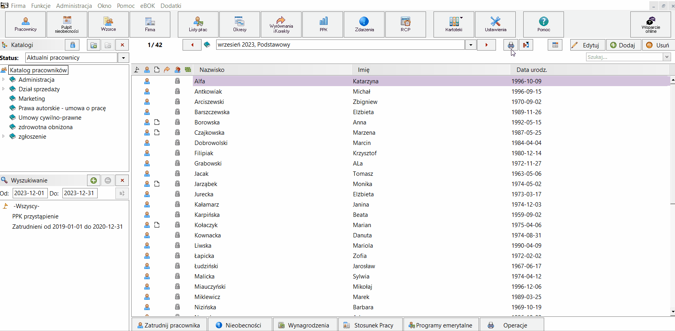Screen dimensions: 675x331
Task: Select zdrowotna obniżona catalog
Action: click(45, 127)
